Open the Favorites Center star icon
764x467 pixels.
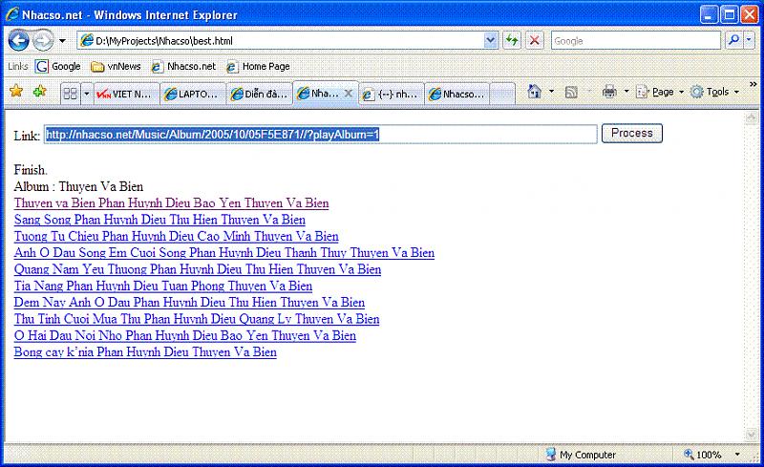pyautogui.click(x=15, y=93)
